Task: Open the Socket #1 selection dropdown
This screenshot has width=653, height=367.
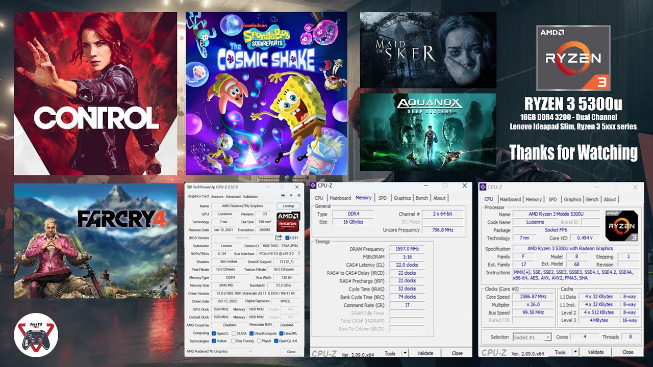Action: point(532,337)
